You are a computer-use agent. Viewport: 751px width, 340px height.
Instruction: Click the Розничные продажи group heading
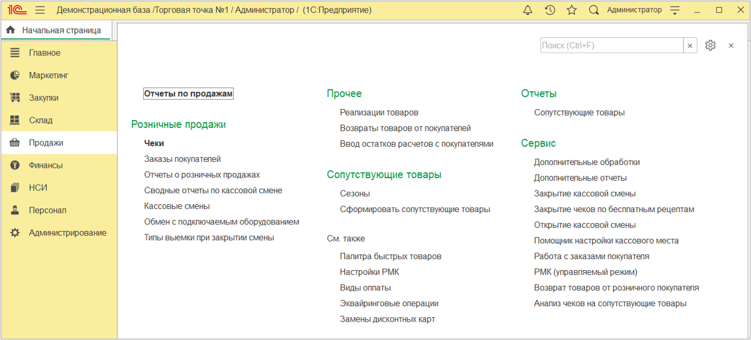tap(178, 125)
